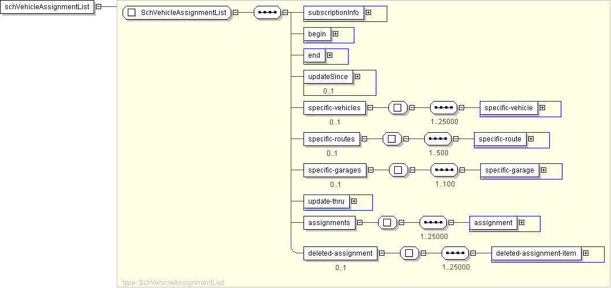This screenshot has width=611, height=288.
Task: Click the sequence icon before specific-vehicle element
Action: 444,107
